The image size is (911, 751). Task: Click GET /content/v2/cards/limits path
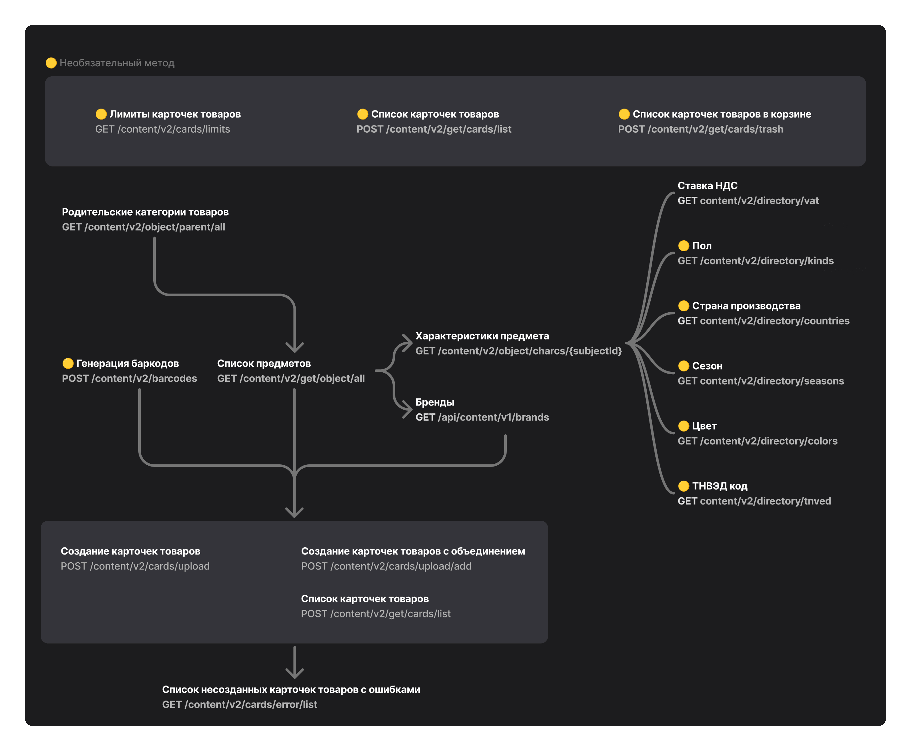162,129
